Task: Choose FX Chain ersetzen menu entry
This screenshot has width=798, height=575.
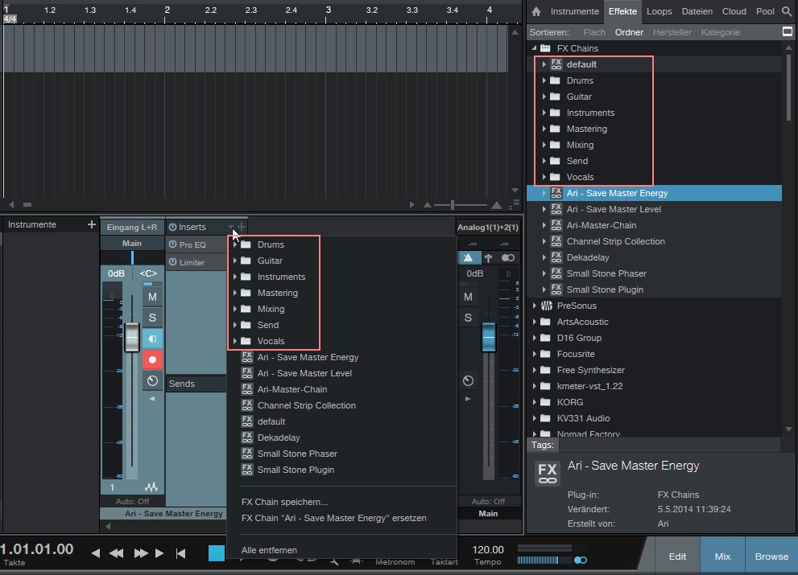Action: 334,518
